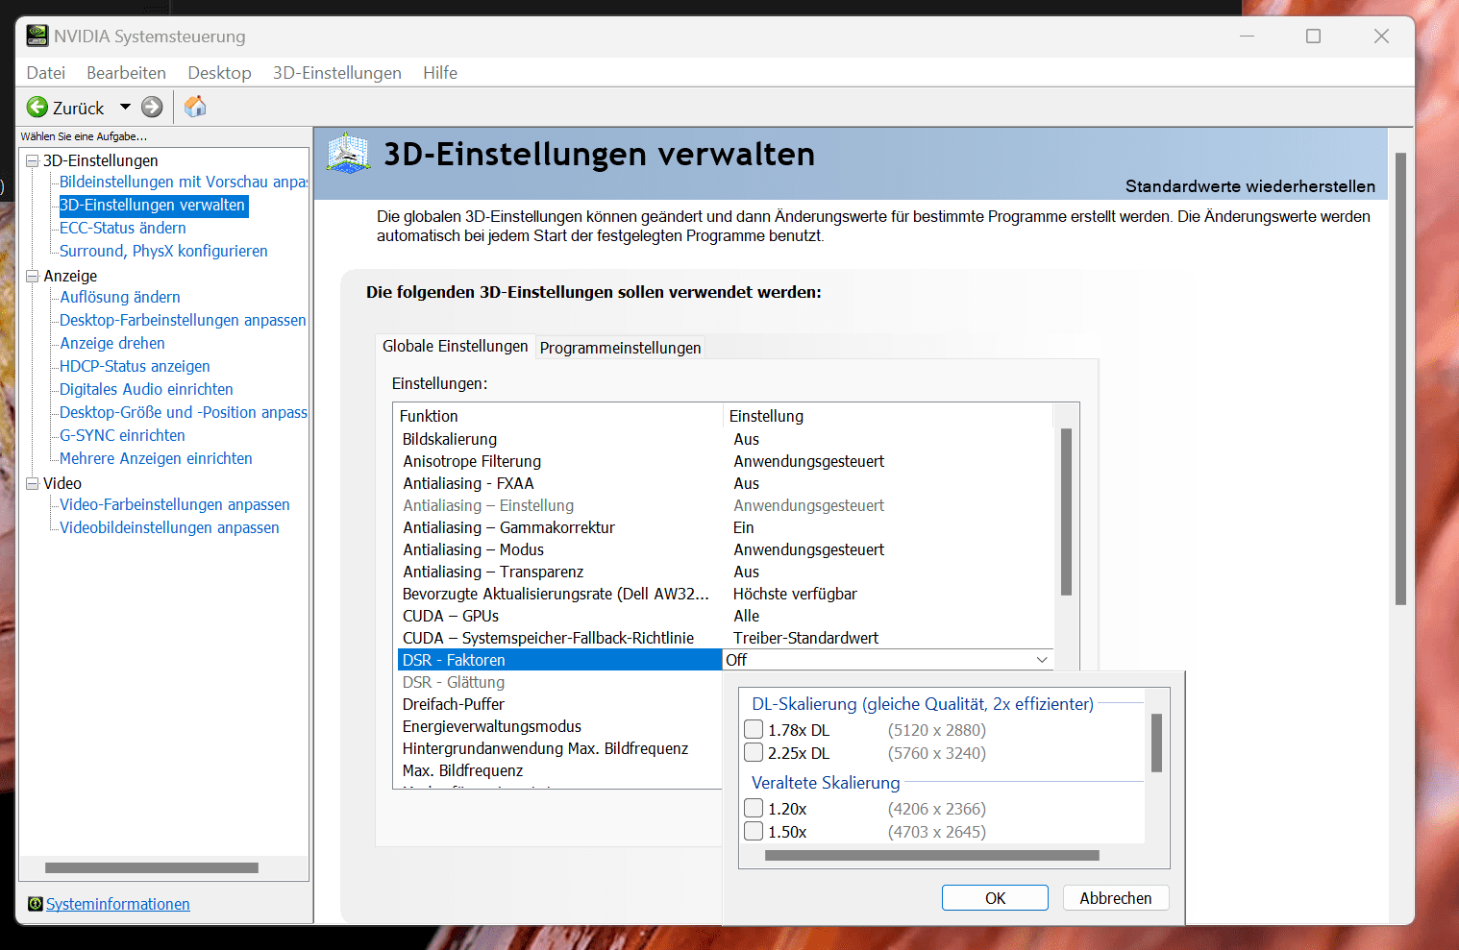Screen dimensions: 1459x950
Task: Select 3D-Einstellungen verwalten in tree
Action: coord(154,205)
